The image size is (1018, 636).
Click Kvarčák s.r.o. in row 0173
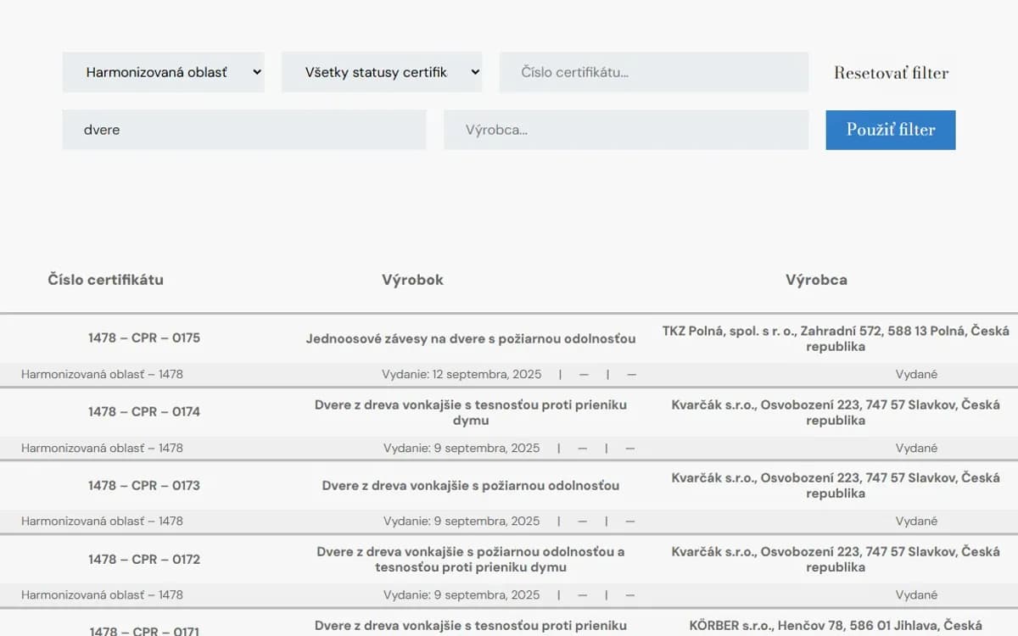point(836,485)
